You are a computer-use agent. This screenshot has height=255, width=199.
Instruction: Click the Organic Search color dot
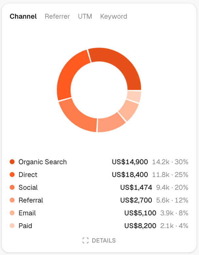point(12,162)
